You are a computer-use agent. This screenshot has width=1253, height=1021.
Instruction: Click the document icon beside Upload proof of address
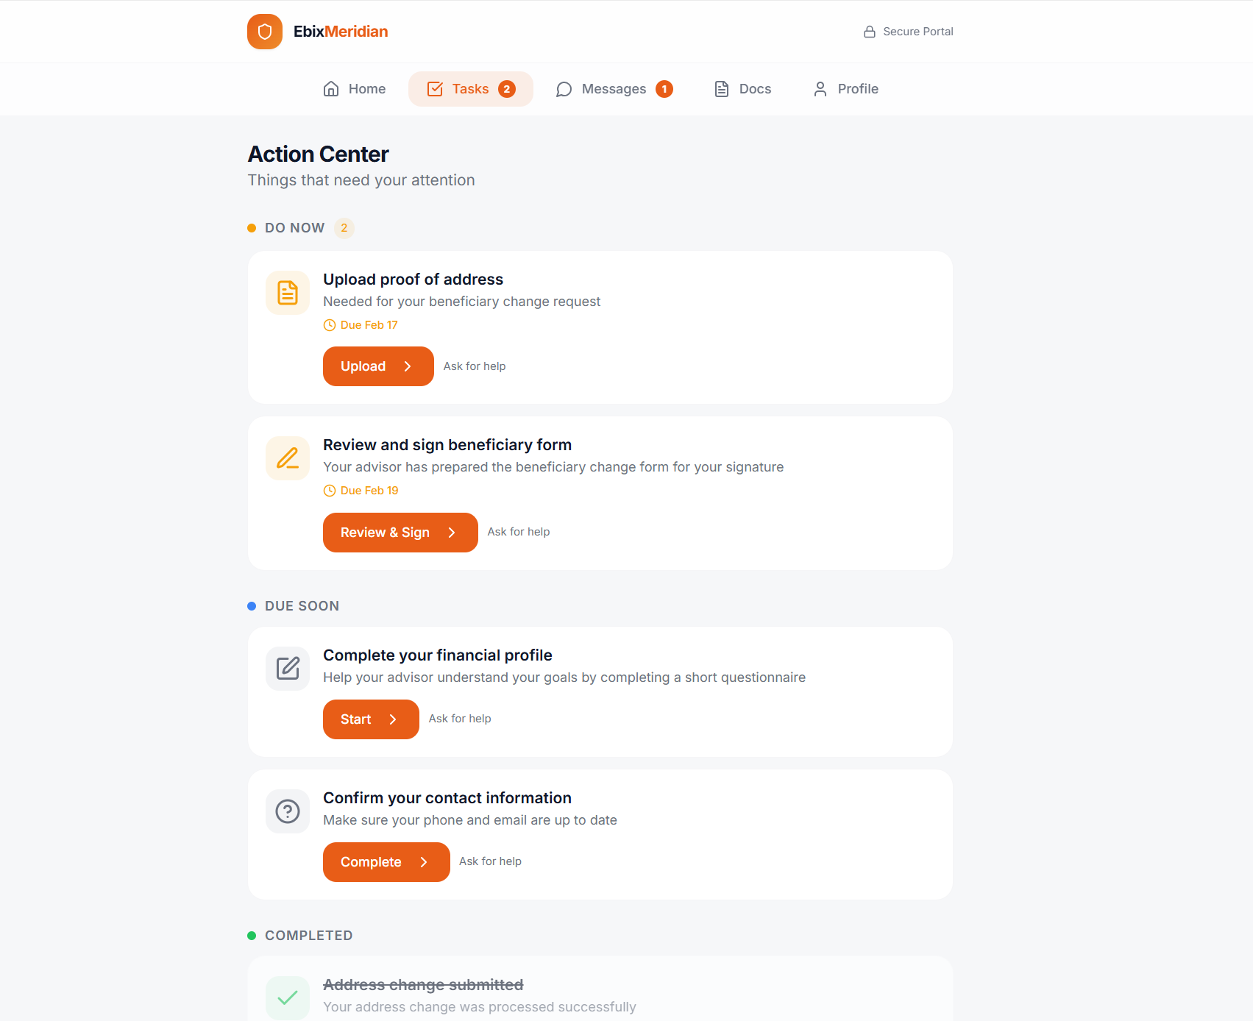[288, 293]
